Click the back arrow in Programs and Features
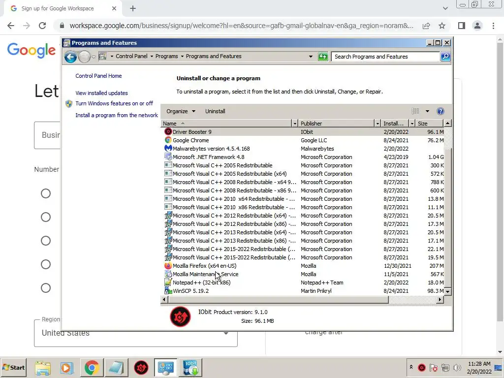This screenshot has width=504, height=378. 70,57
